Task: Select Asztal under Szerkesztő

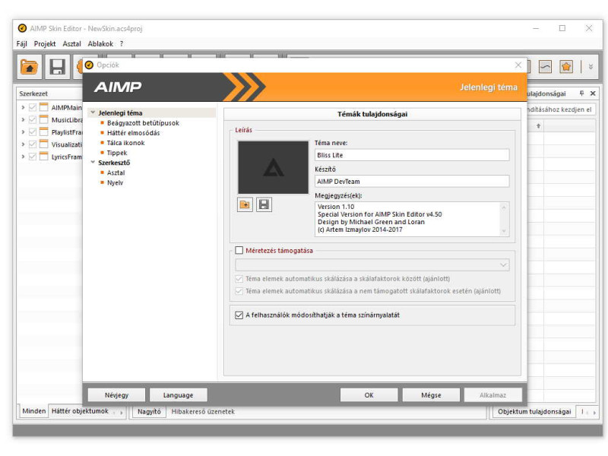Action: (116, 173)
